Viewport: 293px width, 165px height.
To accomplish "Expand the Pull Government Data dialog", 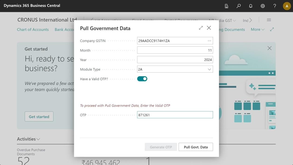I will (x=201, y=28).
